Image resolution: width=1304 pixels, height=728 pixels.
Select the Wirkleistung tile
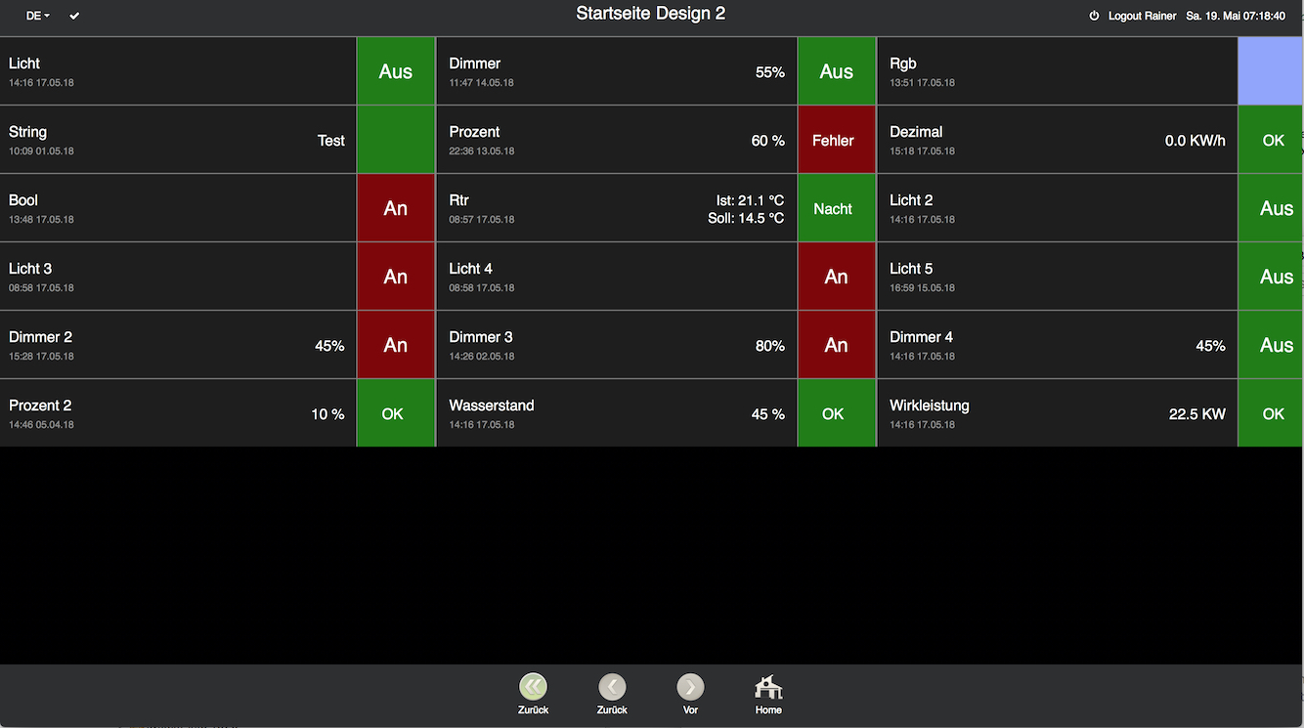tap(1057, 413)
